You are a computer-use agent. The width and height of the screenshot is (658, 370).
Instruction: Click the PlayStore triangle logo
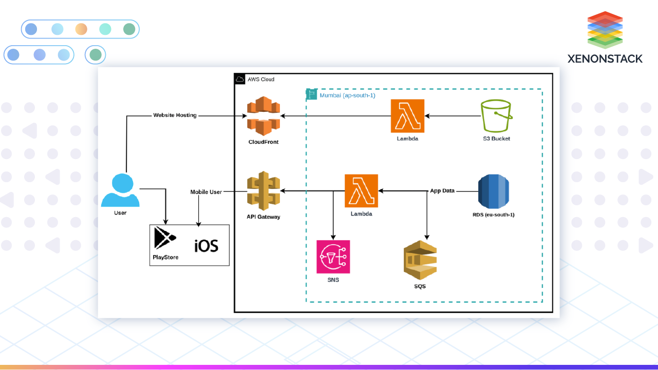coord(165,238)
